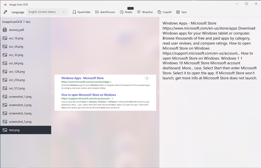The image size is (261, 168).
Task: Select the ocr_256.png file name
Action: (17, 80)
